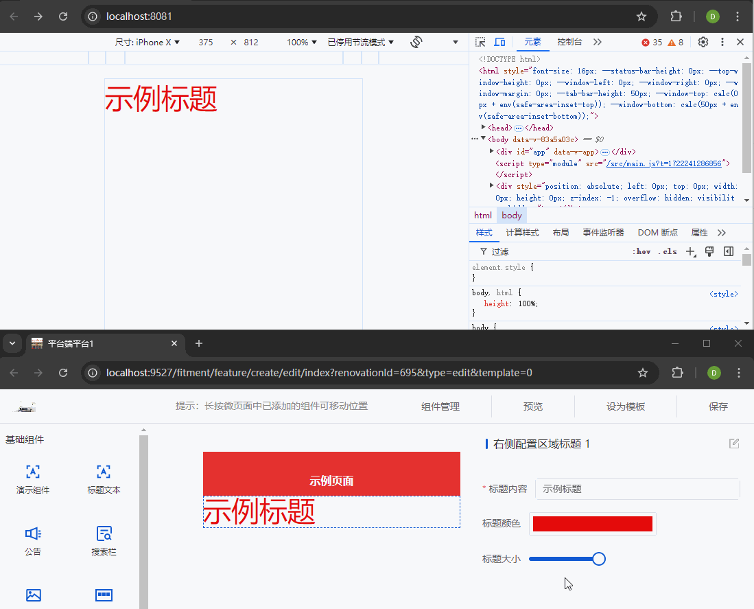Toggle the .cls class editor
The height and width of the screenshot is (609, 754).
(667, 251)
